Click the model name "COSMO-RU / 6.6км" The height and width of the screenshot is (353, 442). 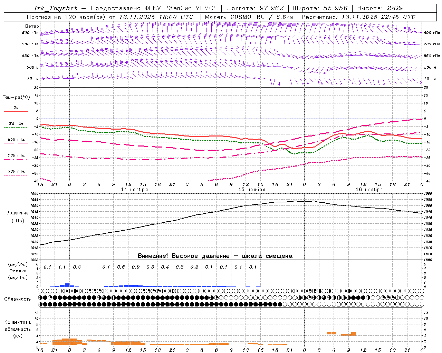pos(261,17)
